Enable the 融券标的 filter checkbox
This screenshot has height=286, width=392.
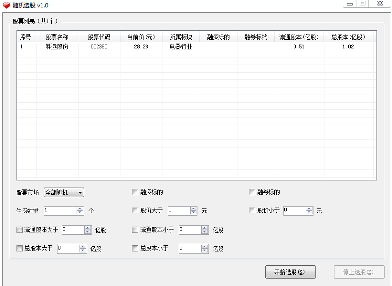click(x=252, y=192)
